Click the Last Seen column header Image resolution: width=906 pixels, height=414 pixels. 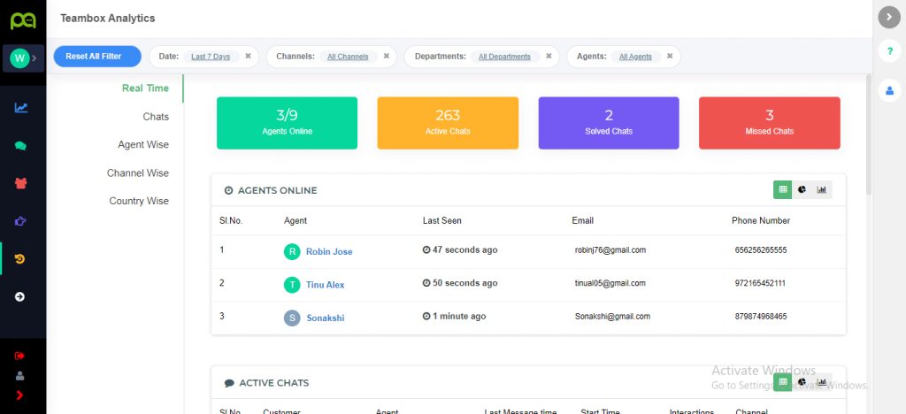[x=442, y=220]
